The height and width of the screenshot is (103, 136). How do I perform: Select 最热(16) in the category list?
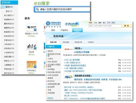(x=9, y=7)
